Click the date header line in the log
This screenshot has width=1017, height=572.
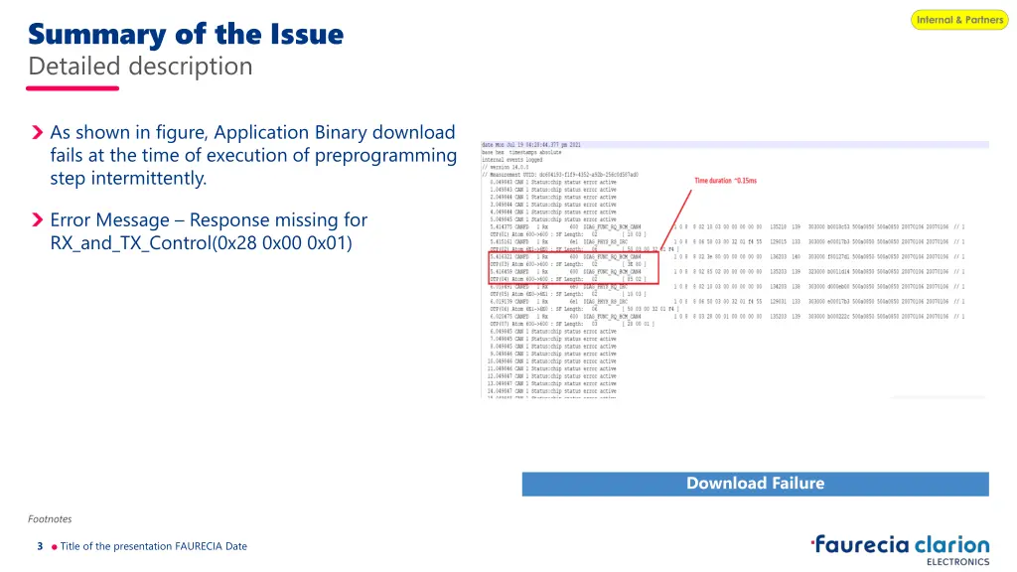531,145
